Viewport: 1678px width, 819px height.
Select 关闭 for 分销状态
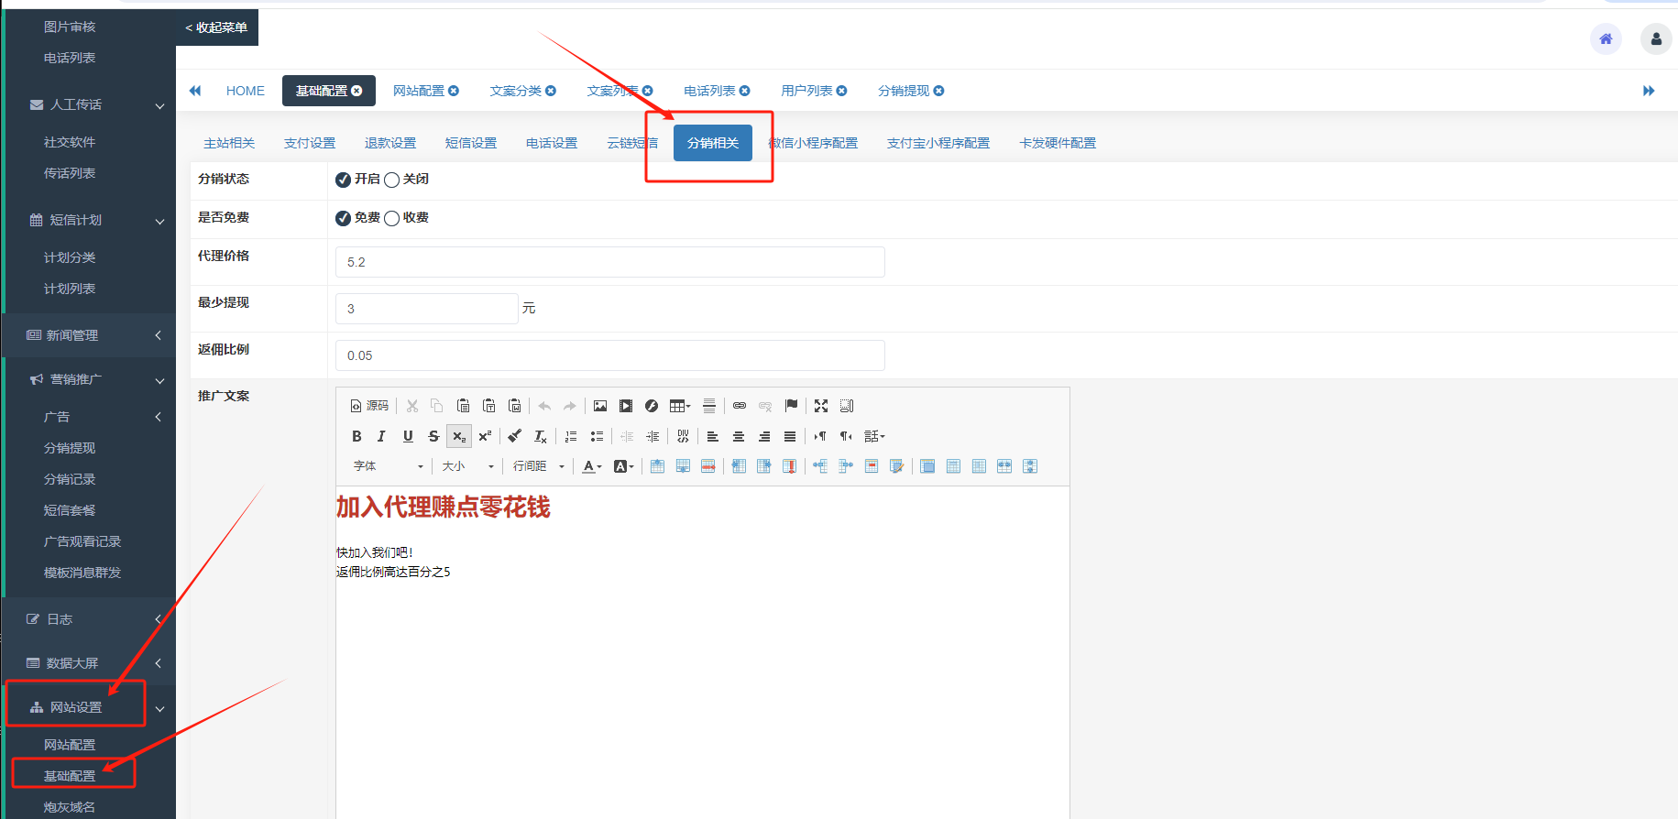coord(391,180)
